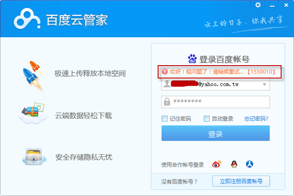This screenshot has height=196, width=294.
Task: Log in with QQ penguin icon
Action: click(x=234, y=164)
